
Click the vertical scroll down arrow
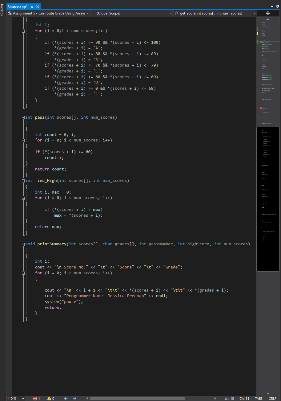click(268, 393)
